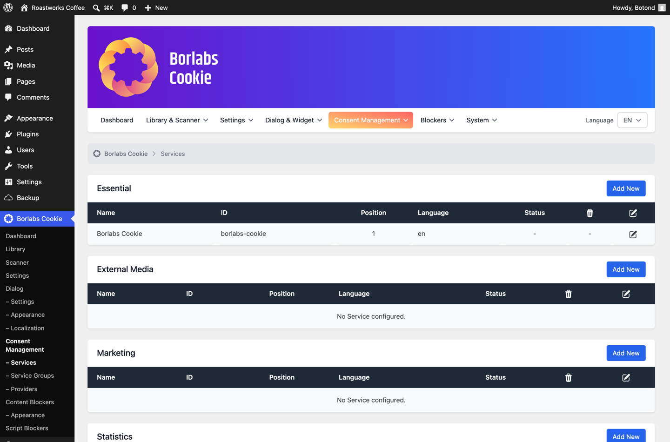
Task: Expand the Blockers dropdown
Action: 437,120
